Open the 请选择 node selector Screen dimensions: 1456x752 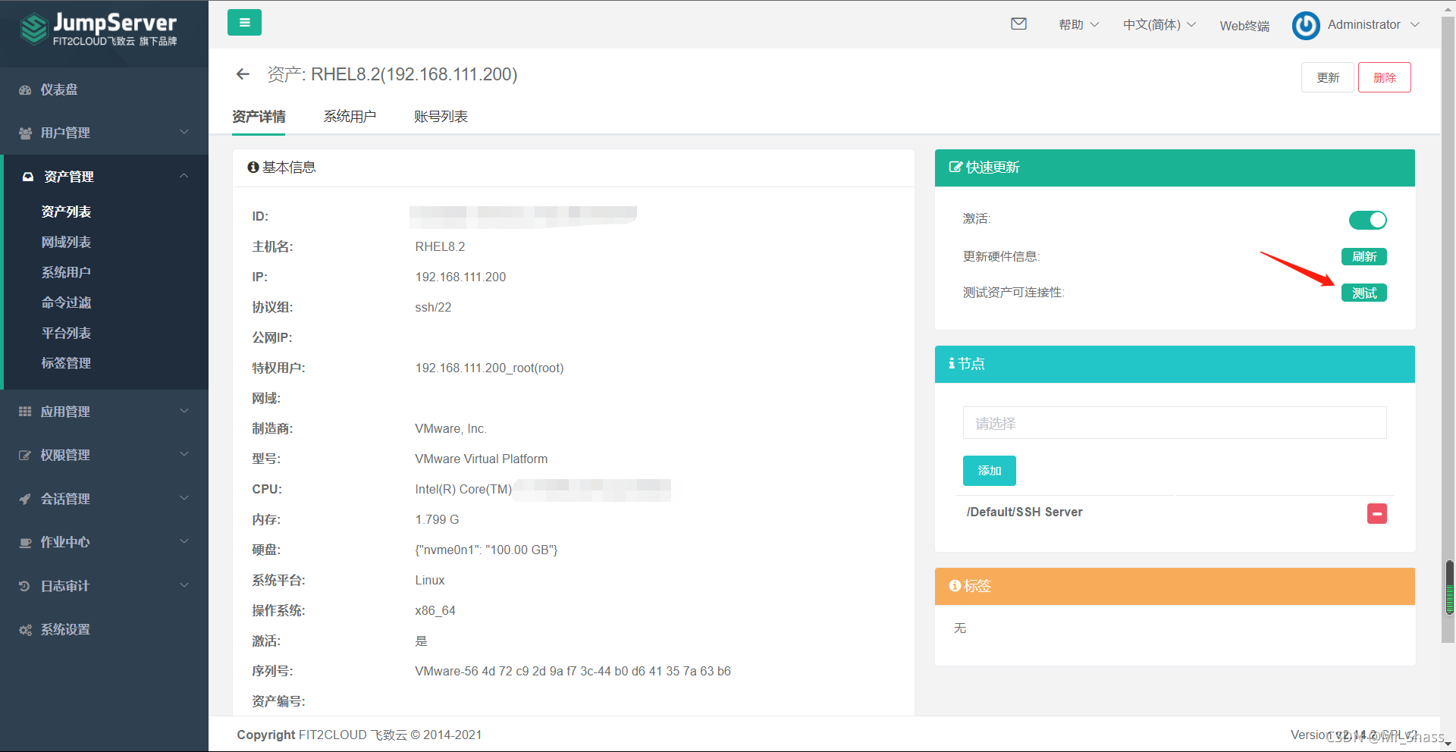pyautogui.click(x=1175, y=423)
